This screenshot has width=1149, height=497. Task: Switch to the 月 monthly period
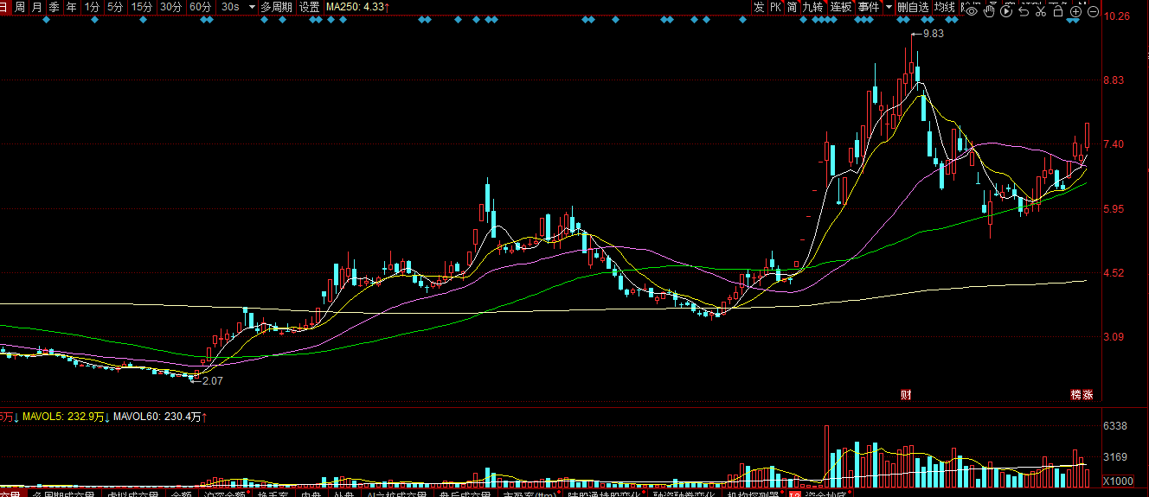point(36,7)
